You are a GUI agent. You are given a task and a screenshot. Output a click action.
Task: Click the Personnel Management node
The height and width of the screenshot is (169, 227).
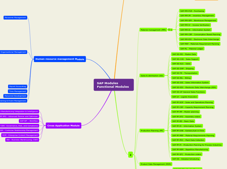pyautogui.click(x=15, y=18)
